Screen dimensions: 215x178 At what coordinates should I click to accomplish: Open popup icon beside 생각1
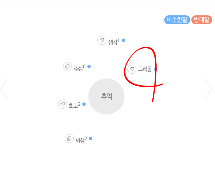tap(102, 40)
